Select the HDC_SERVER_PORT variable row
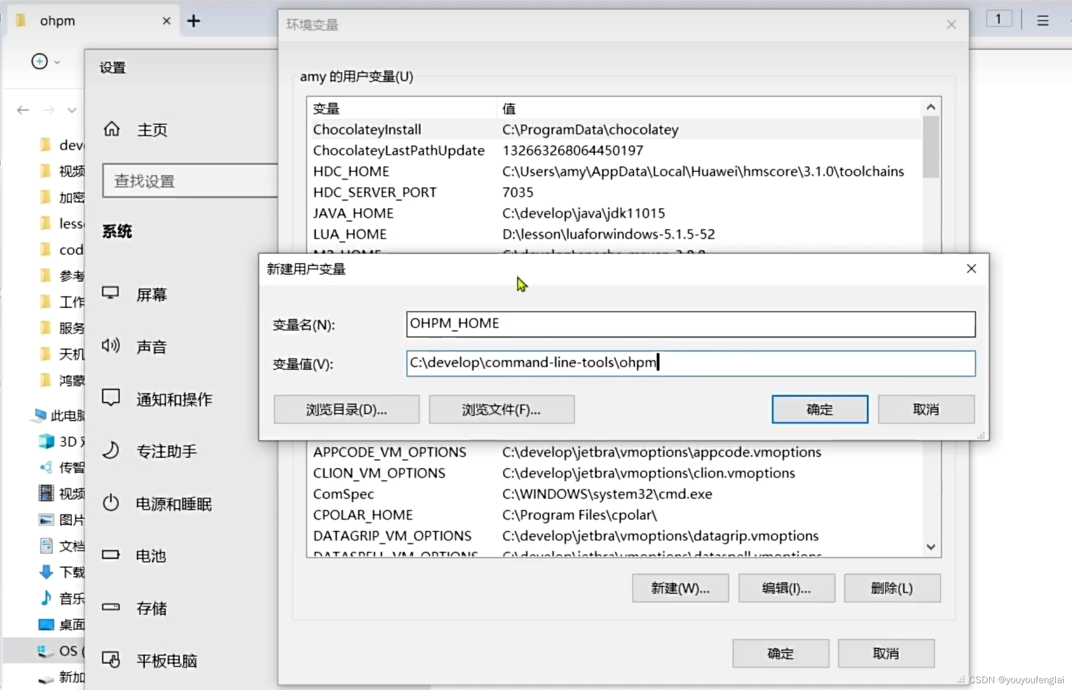The width and height of the screenshot is (1072, 690). coord(615,192)
